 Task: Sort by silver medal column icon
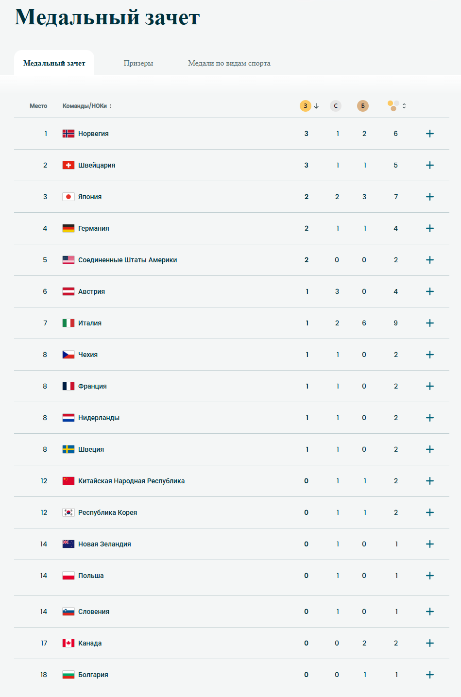pos(336,106)
